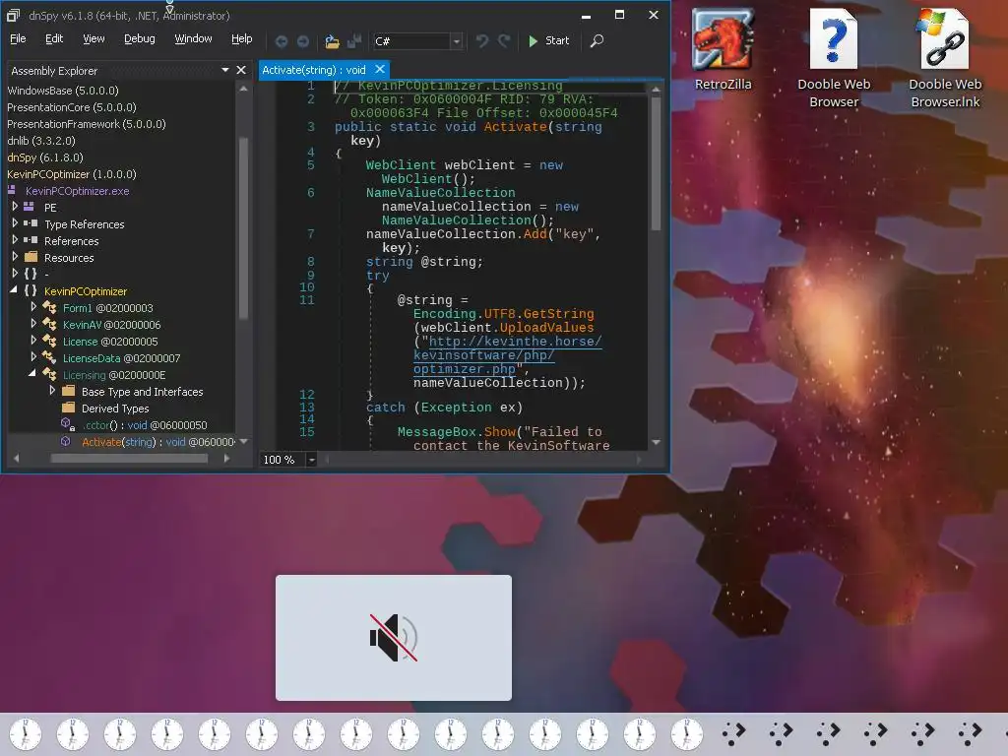Select the Derived Types folder
The image size is (1008, 756).
[115, 409]
